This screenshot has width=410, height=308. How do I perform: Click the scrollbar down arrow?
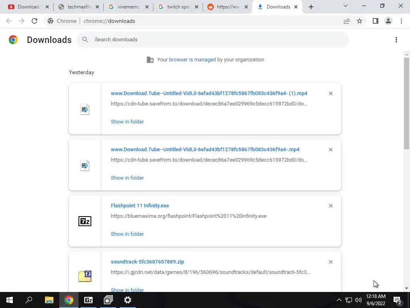(406, 288)
